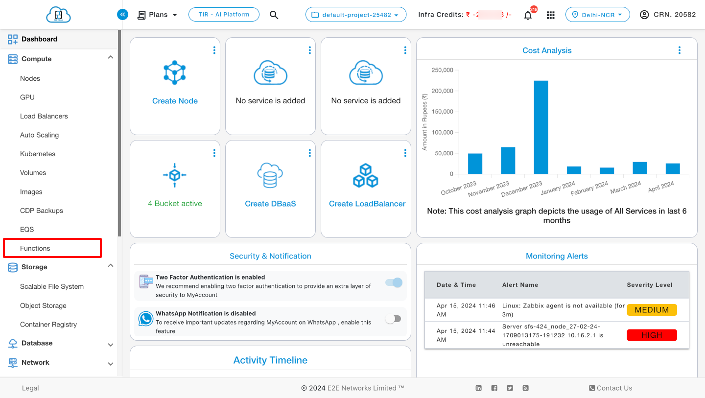Open the Plans dropdown

(157, 15)
